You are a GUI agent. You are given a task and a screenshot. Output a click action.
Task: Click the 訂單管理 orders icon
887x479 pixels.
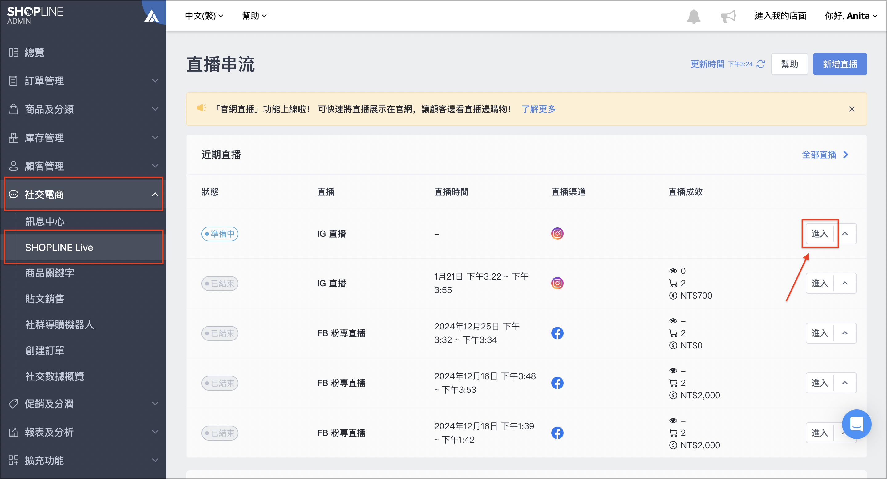pos(14,81)
